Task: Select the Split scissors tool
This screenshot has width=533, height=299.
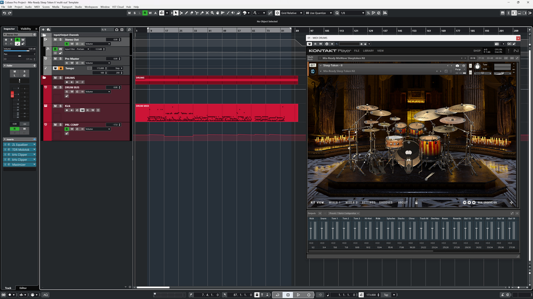Action: [x=196, y=13]
